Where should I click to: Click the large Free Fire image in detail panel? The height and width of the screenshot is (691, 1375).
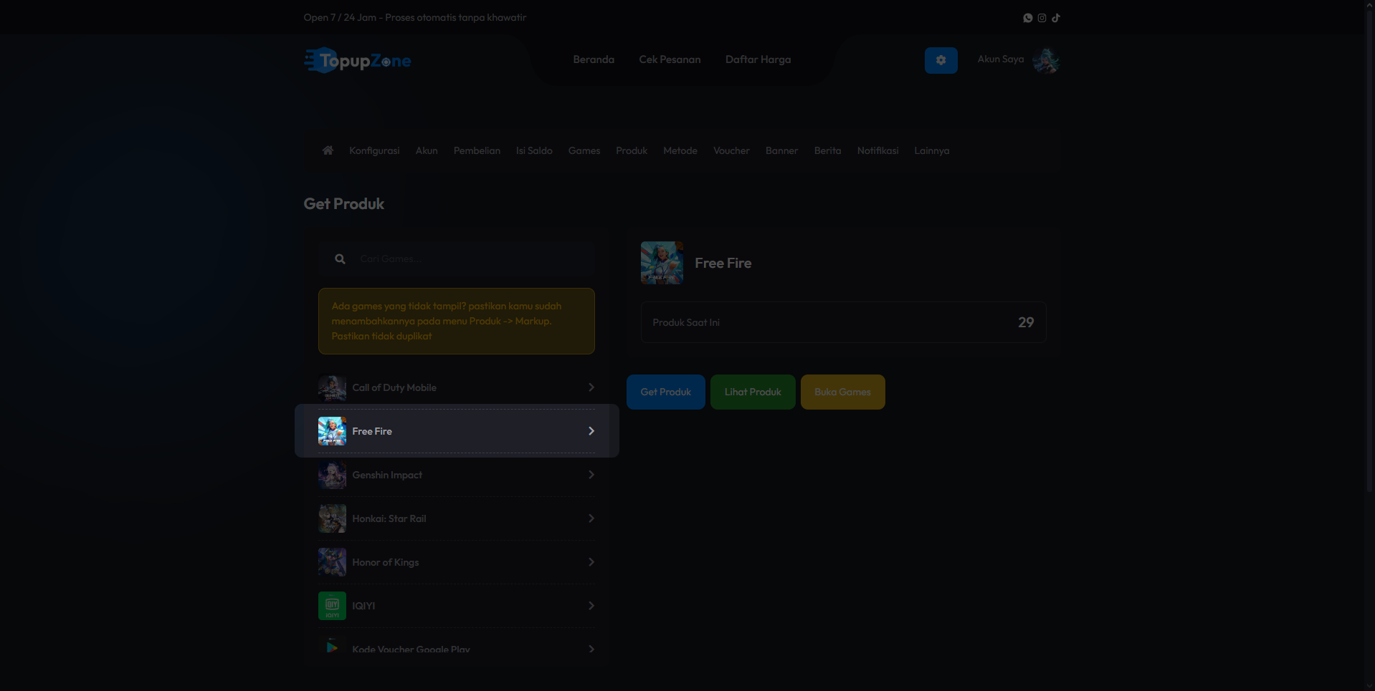tap(662, 263)
